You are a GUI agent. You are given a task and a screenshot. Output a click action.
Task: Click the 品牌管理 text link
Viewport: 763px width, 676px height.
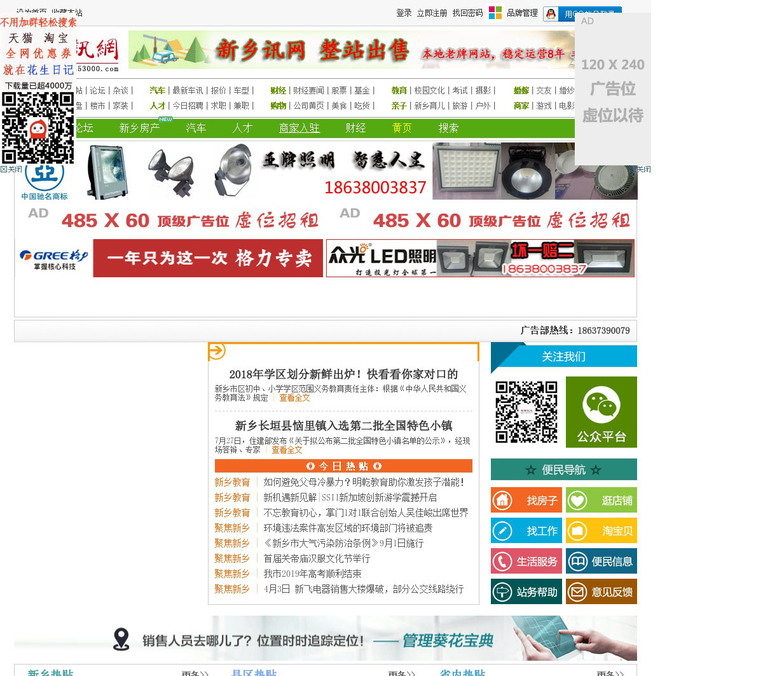point(522,13)
